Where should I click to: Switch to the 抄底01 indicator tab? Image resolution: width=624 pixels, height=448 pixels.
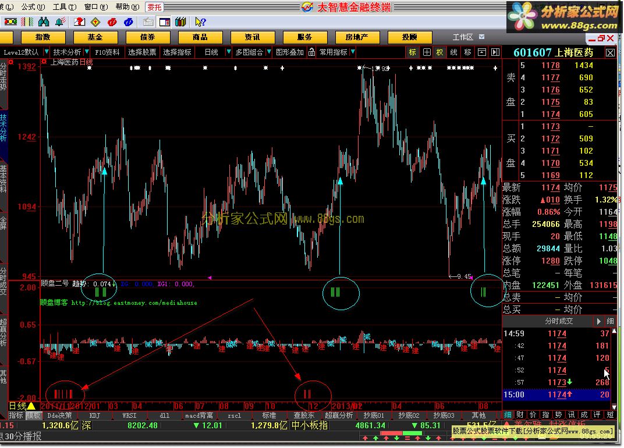374,415
